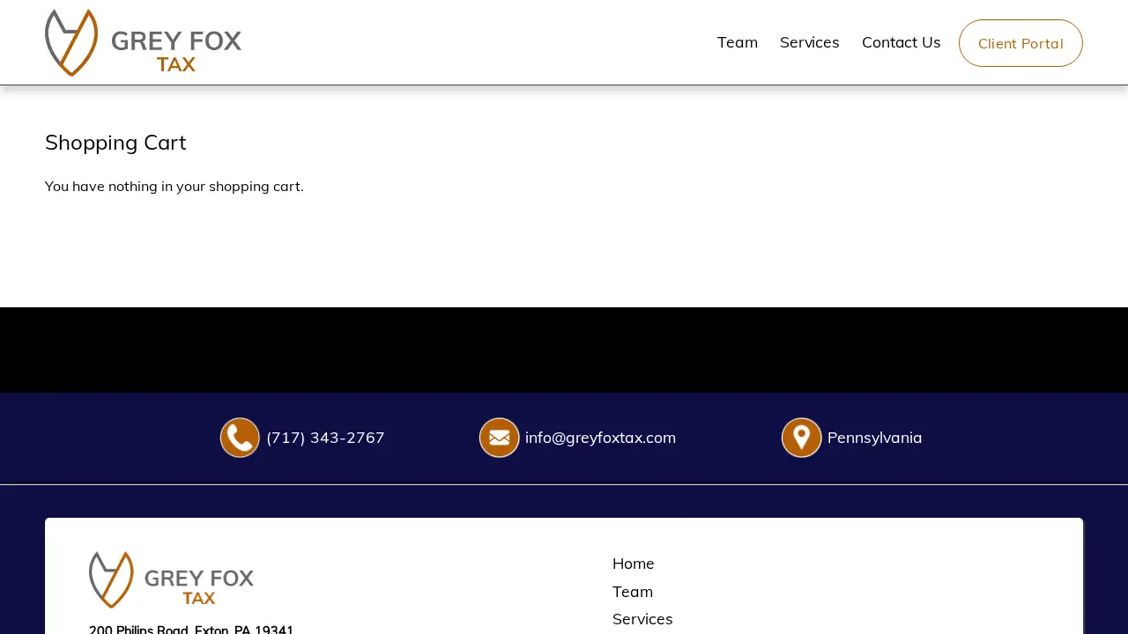Open the Team menu item

pyautogui.click(x=738, y=42)
